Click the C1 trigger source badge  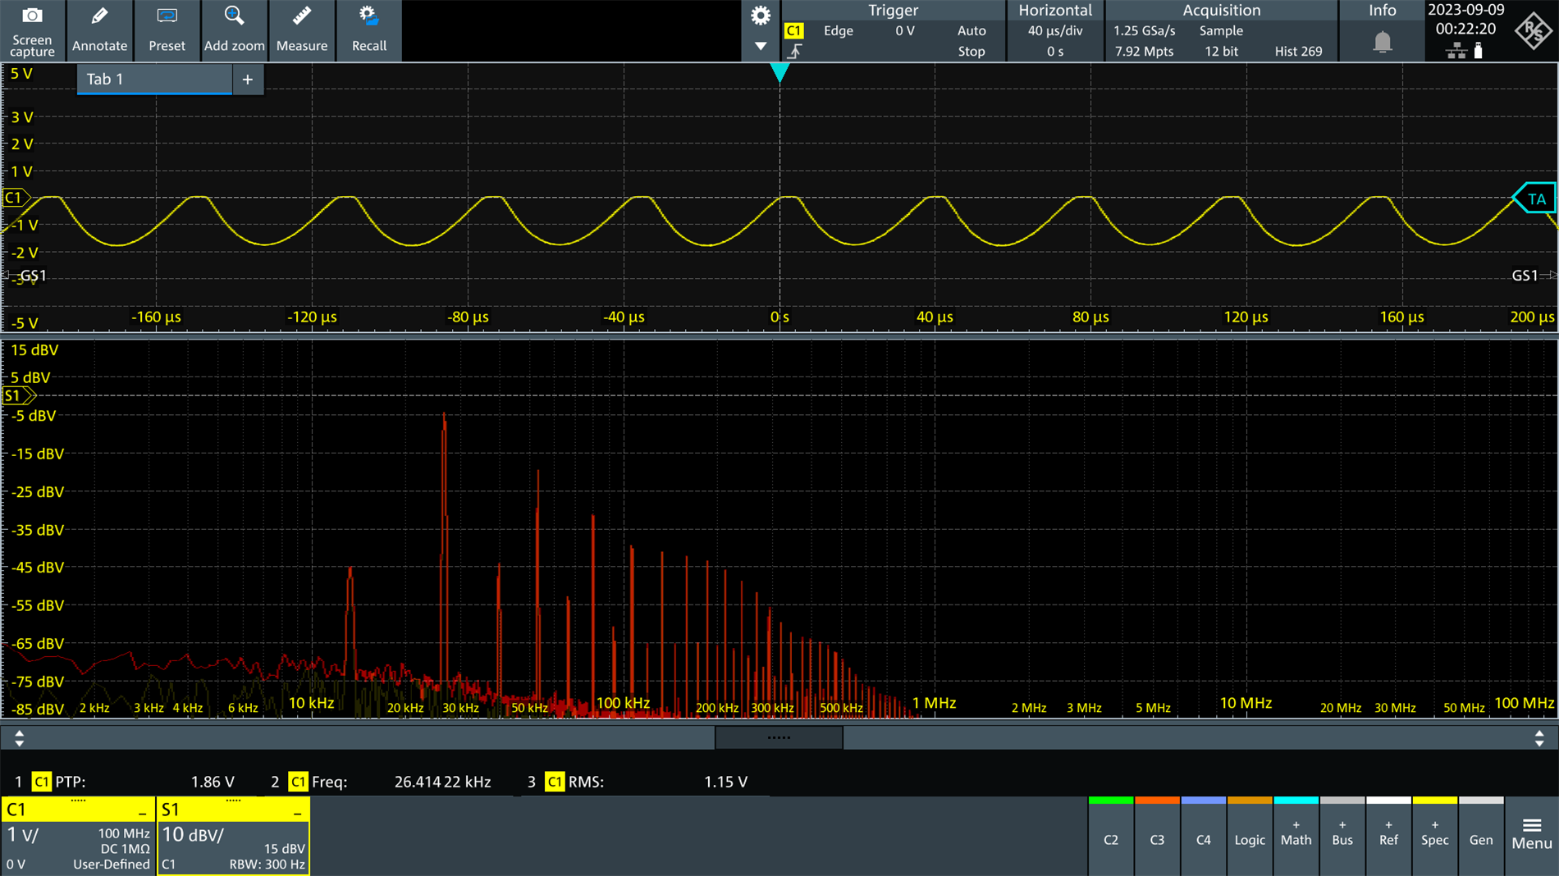click(x=793, y=30)
